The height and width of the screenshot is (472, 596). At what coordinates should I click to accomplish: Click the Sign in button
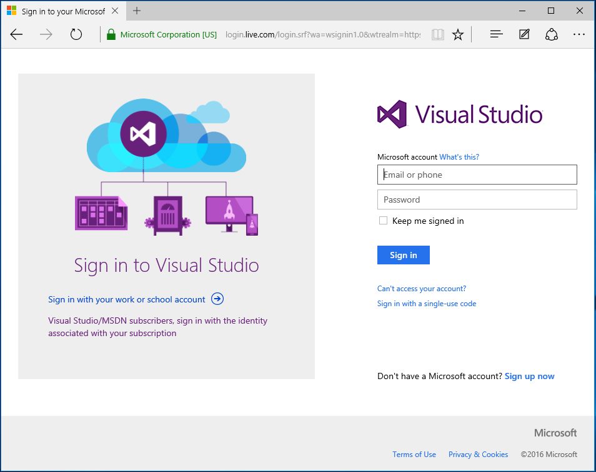(403, 254)
